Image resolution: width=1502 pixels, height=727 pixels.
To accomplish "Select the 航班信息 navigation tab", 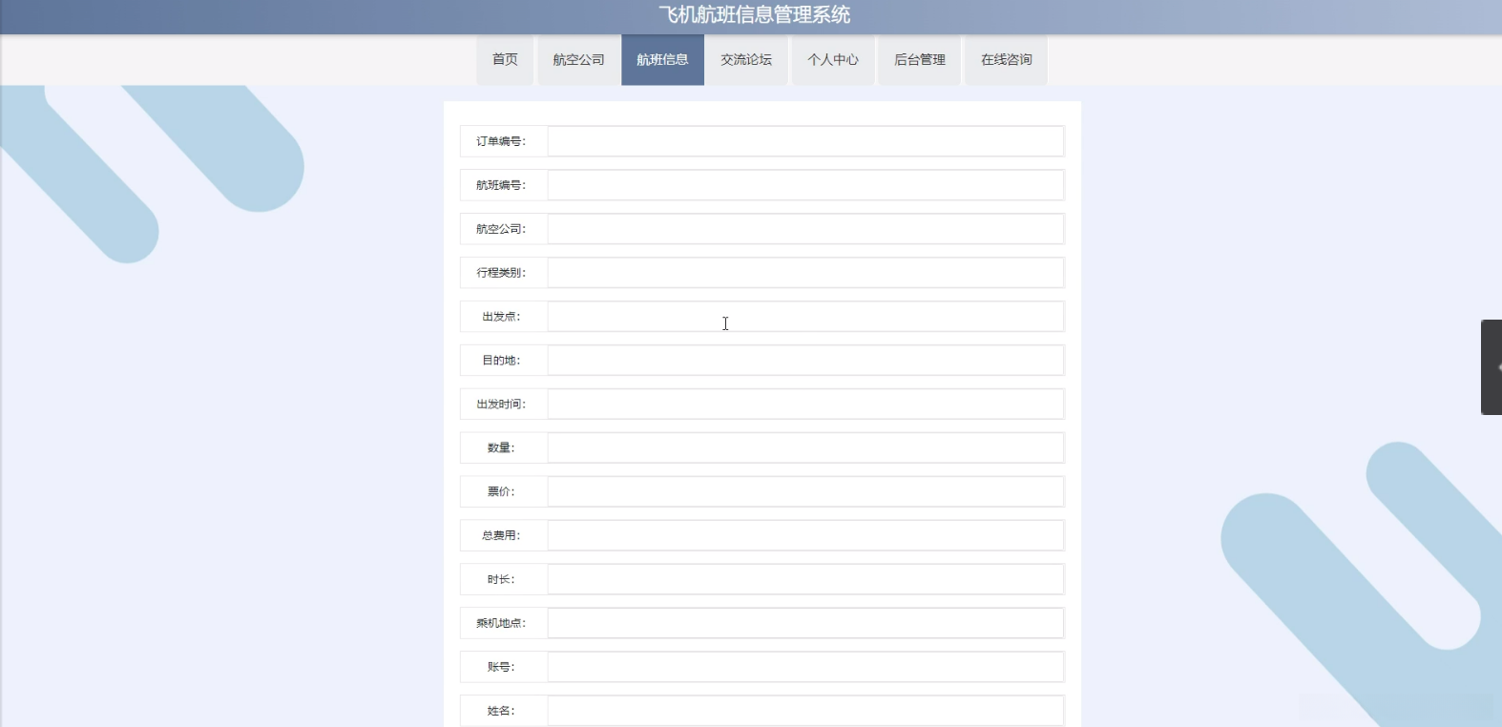I will click(662, 60).
